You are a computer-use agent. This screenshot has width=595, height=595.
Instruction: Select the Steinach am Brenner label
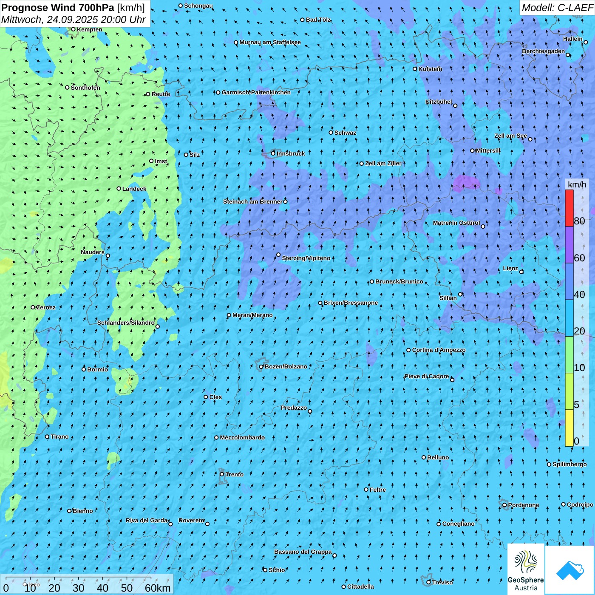click(252, 201)
